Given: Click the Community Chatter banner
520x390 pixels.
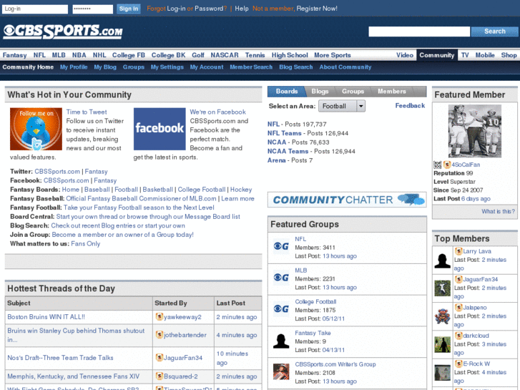Looking at the screenshot, I should (347, 200).
